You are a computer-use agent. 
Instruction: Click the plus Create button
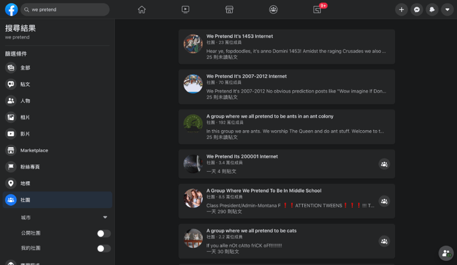401,10
